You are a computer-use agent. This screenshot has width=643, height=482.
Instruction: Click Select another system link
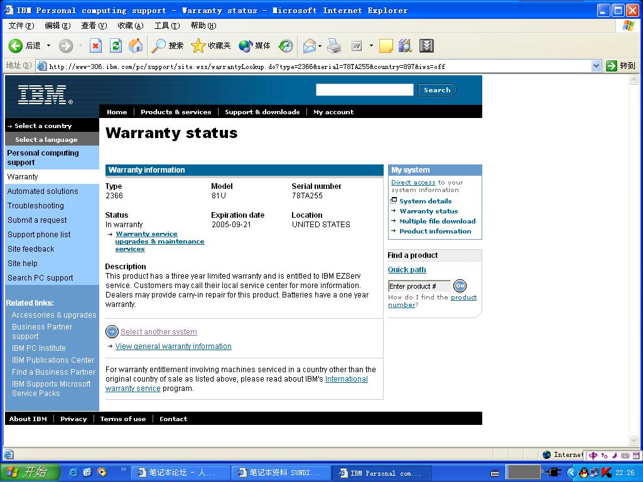tap(159, 331)
